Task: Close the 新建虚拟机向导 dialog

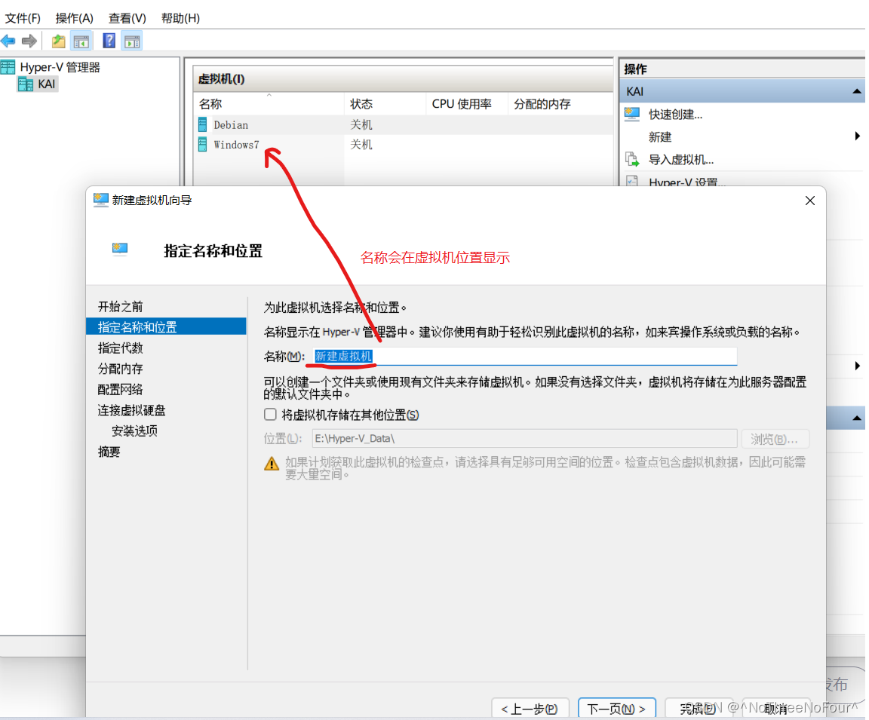Action: [809, 201]
